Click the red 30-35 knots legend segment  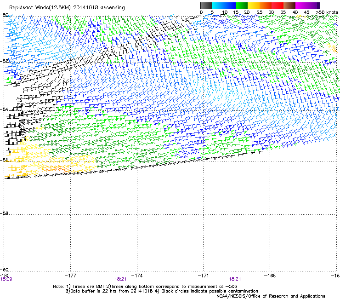278,6
